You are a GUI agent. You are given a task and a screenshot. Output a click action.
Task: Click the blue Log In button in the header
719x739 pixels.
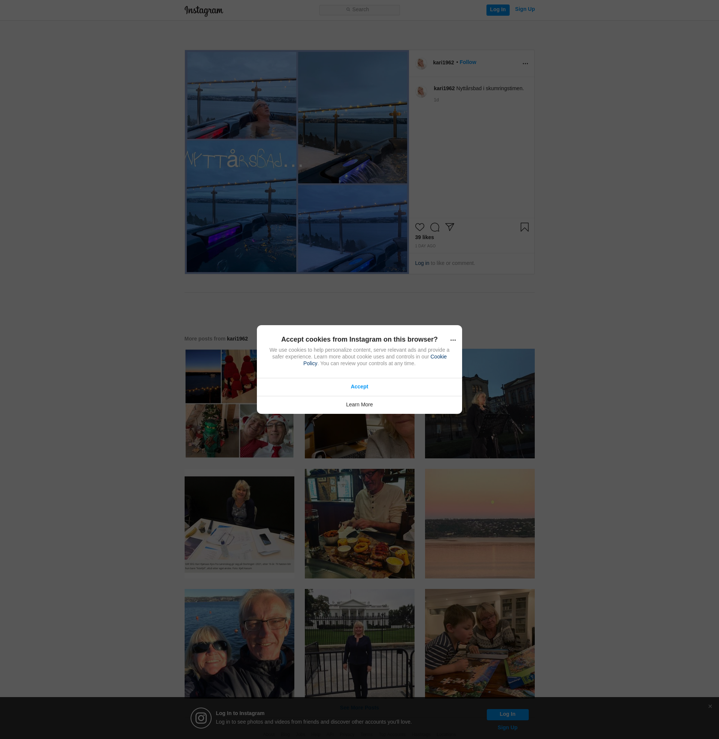click(497, 10)
